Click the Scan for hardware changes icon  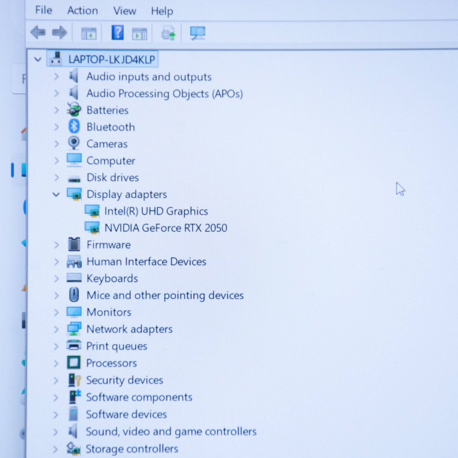(197, 33)
